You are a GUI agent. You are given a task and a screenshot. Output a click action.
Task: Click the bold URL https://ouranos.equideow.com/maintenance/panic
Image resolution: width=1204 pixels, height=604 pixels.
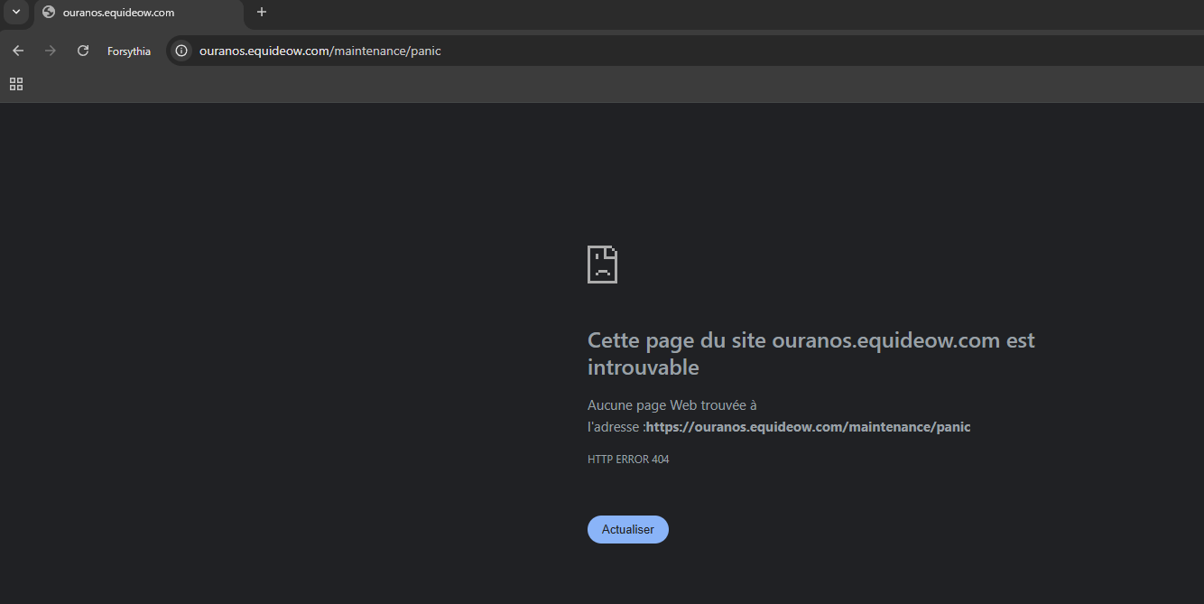point(808,427)
